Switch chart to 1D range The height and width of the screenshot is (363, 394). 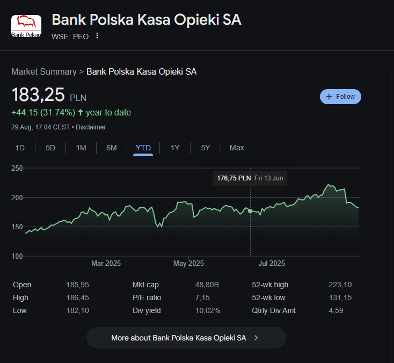(x=20, y=148)
